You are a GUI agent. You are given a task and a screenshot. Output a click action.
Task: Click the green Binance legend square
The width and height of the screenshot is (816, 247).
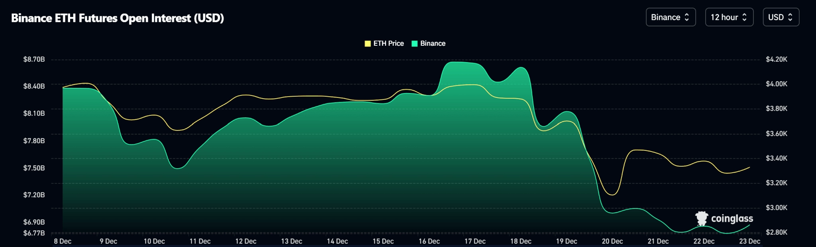[x=414, y=44]
